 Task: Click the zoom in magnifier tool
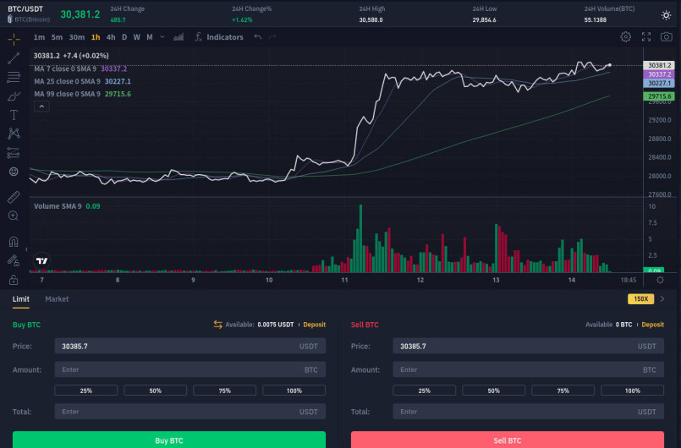[x=14, y=216]
